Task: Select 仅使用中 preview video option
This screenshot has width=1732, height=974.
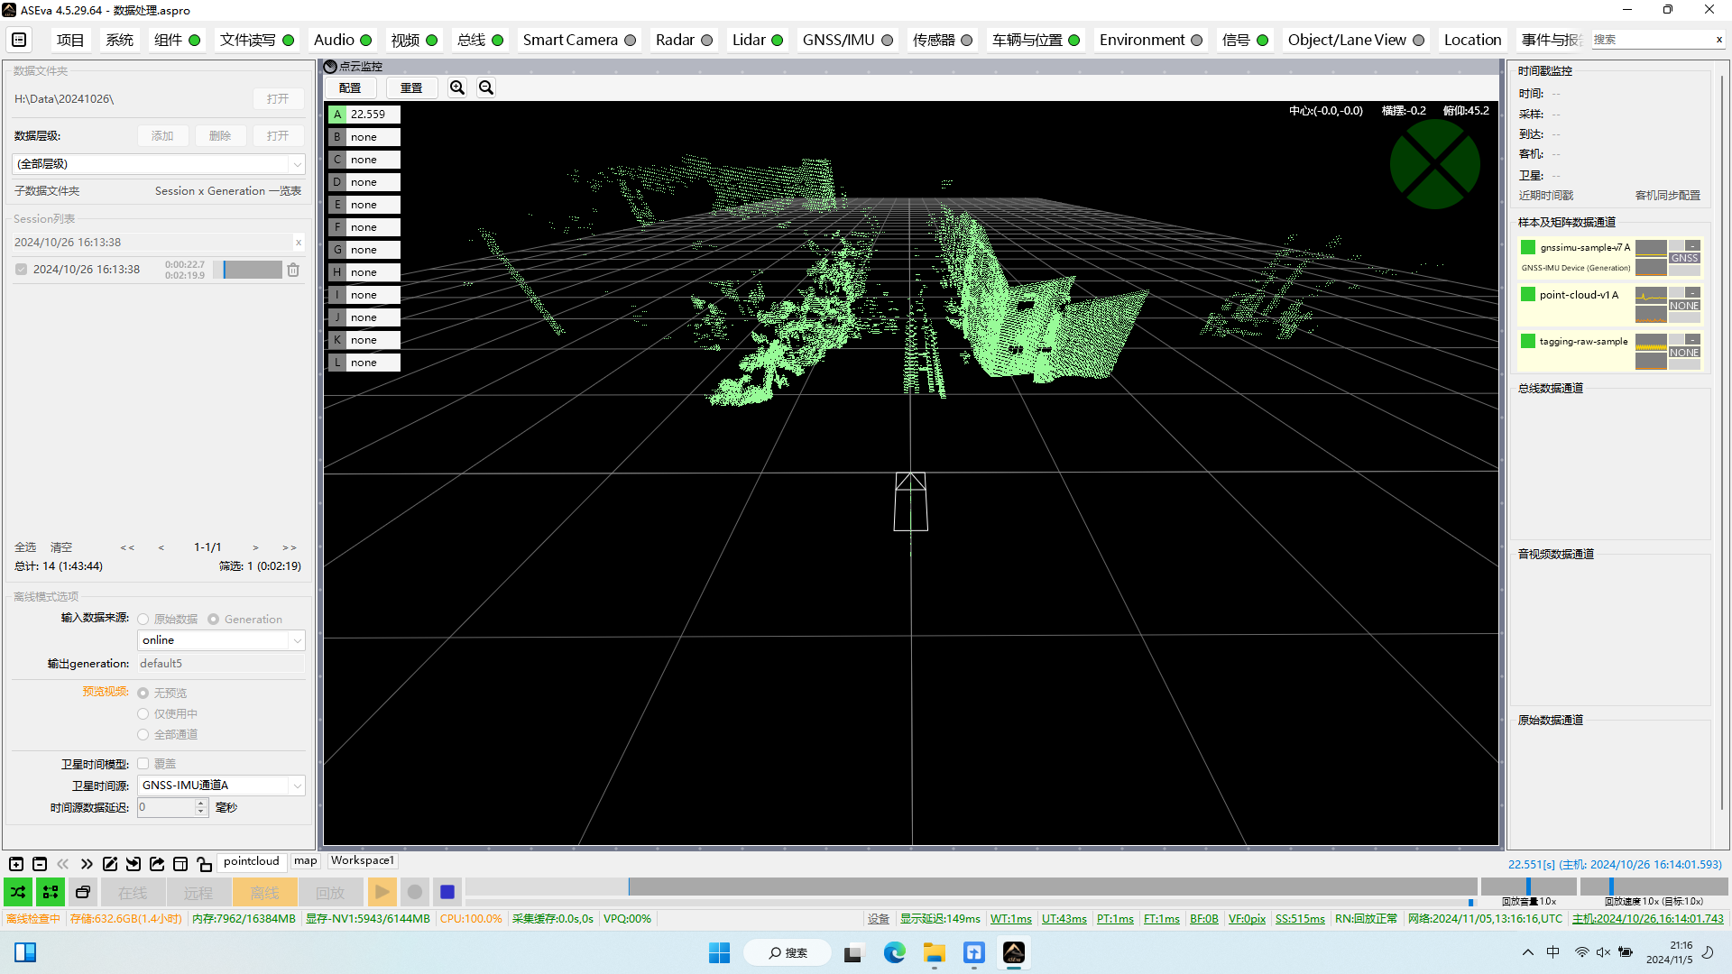Action: tap(143, 714)
